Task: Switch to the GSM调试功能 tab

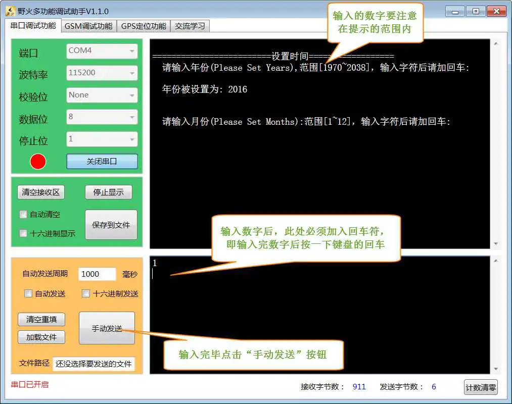Action: [x=88, y=26]
